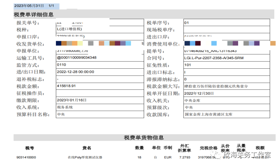Viewport: 280px width, 167px height.
Task: Click the 完税价格 column header
Action: (x=208, y=148)
